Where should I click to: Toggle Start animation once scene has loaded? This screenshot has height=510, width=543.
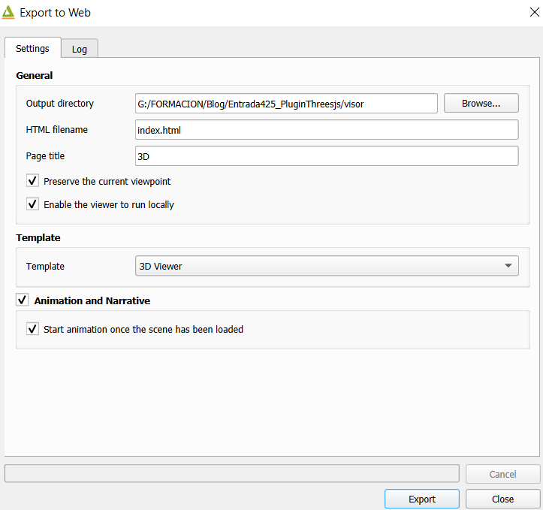click(x=32, y=328)
